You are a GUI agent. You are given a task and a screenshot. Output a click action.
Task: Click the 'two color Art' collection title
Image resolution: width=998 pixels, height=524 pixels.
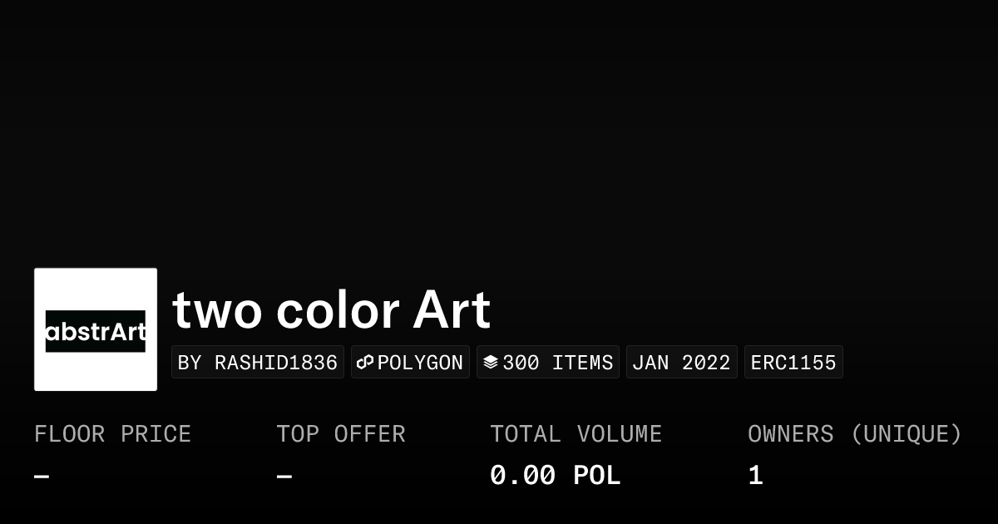point(331,310)
